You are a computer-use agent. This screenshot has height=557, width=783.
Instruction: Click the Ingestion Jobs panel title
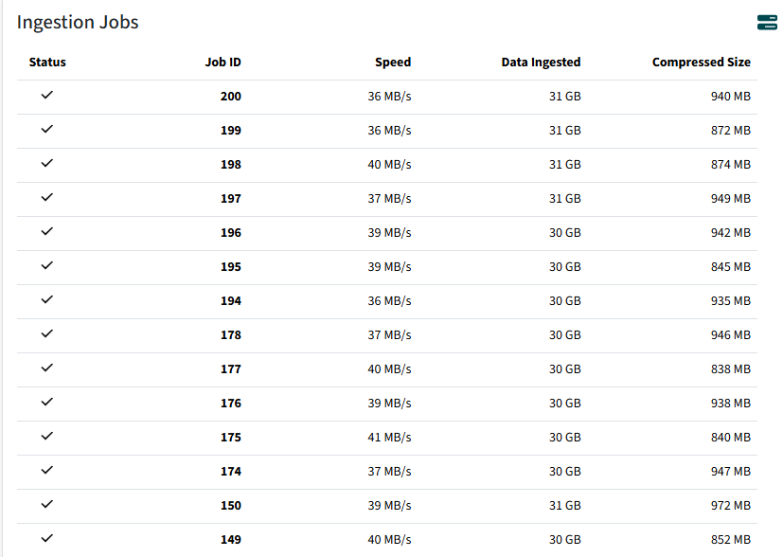78,23
